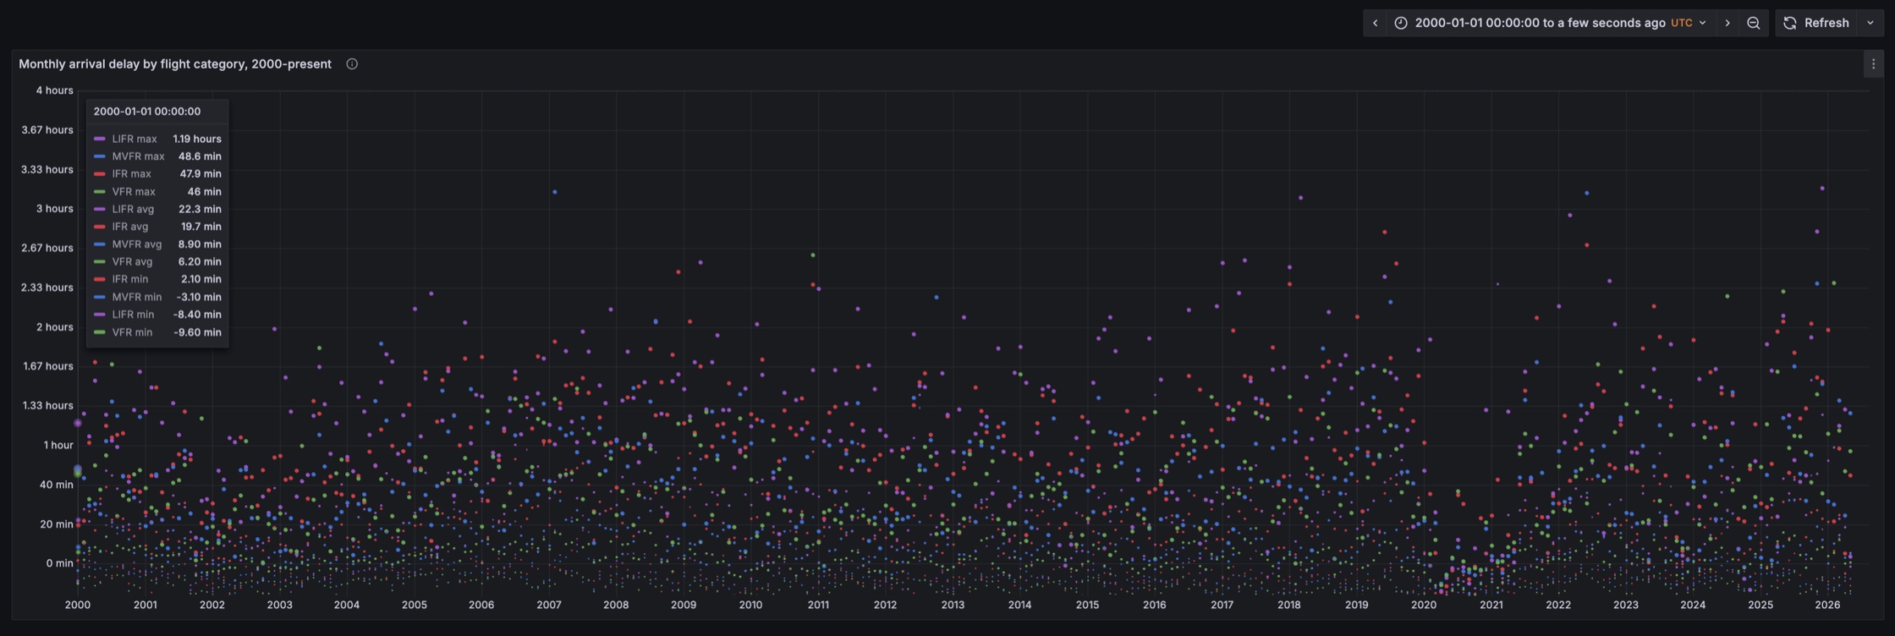Click the VFR max green swatch in tooltip
This screenshot has width=1895, height=636.
[x=100, y=192]
